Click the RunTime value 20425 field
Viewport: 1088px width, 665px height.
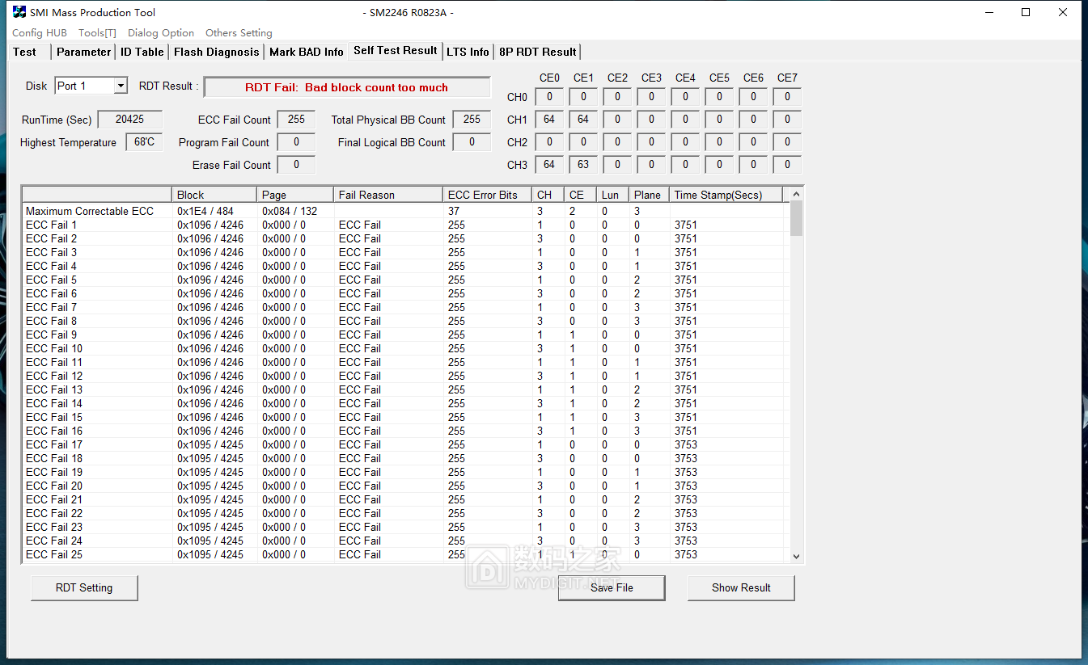pos(130,120)
